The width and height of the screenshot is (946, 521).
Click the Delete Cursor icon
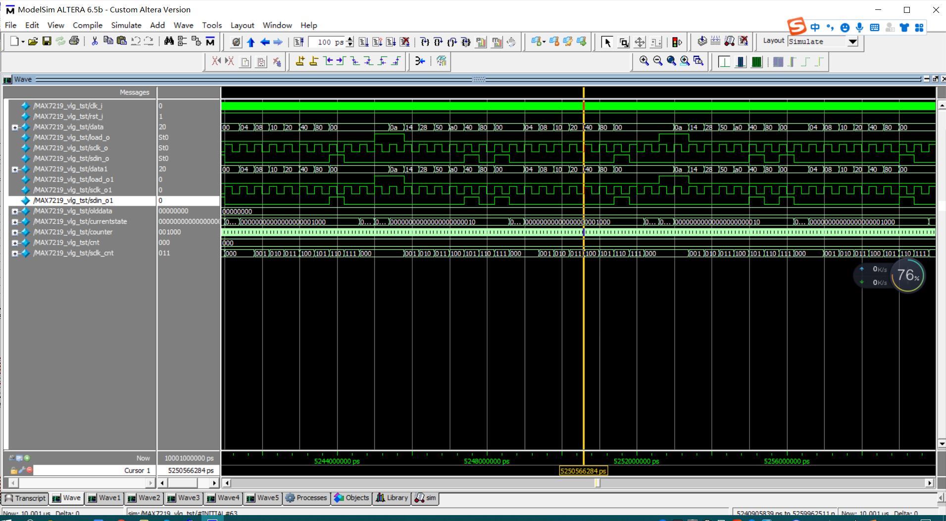[x=313, y=61]
